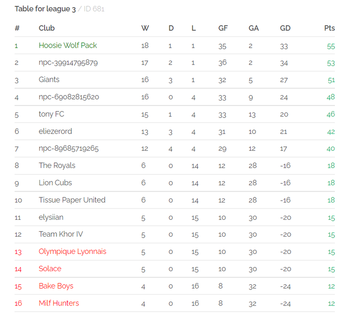Image resolution: width=349 pixels, height=319 pixels.
Task: Open the Hoosie Wolf Pack club link
Action: (68, 46)
